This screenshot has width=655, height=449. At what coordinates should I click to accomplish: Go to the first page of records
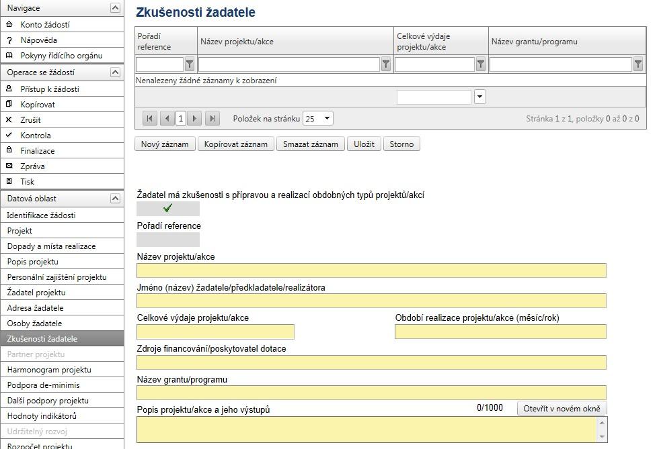[x=149, y=119]
